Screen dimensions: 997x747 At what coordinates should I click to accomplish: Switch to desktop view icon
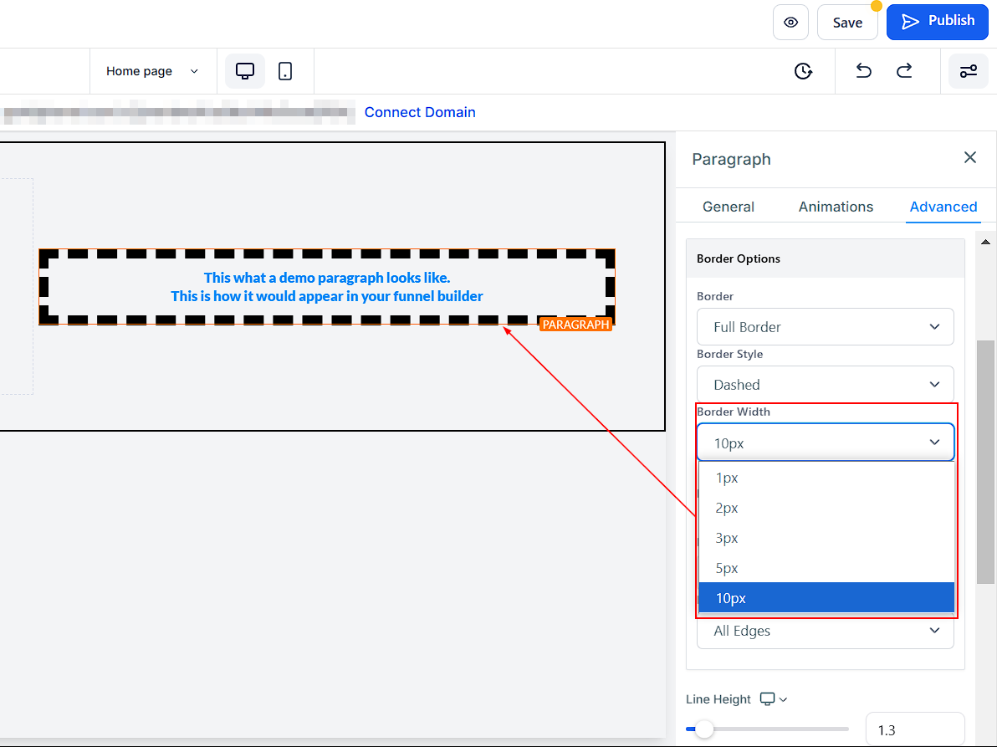(x=245, y=71)
